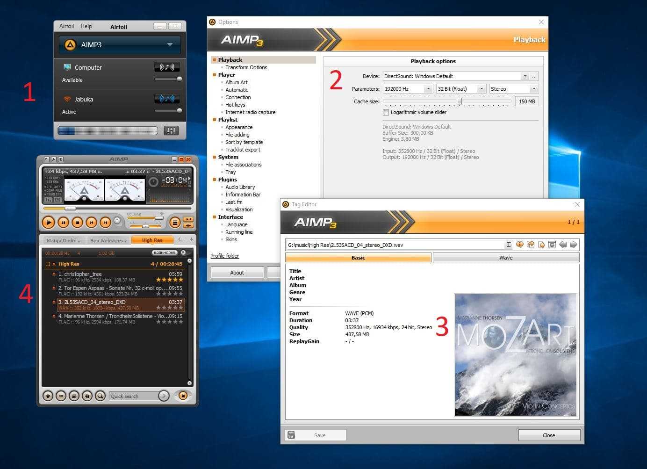Click Save in Tag Editor
This screenshot has height=469, width=647.
coord(315,435)
